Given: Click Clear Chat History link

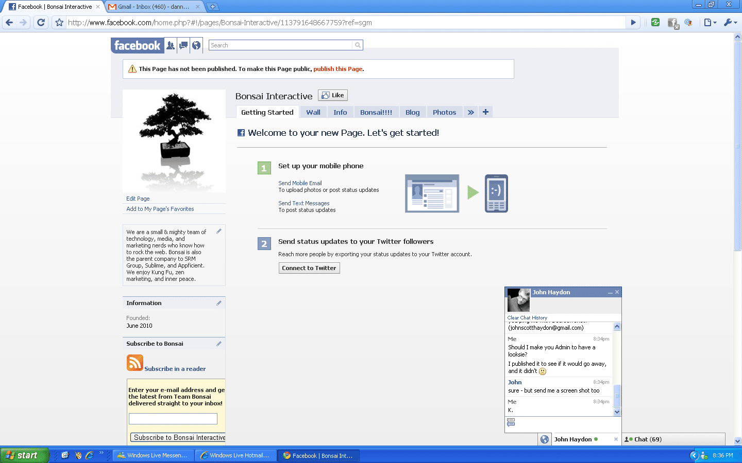Looking at the screenshot, I should pos(527,318).
